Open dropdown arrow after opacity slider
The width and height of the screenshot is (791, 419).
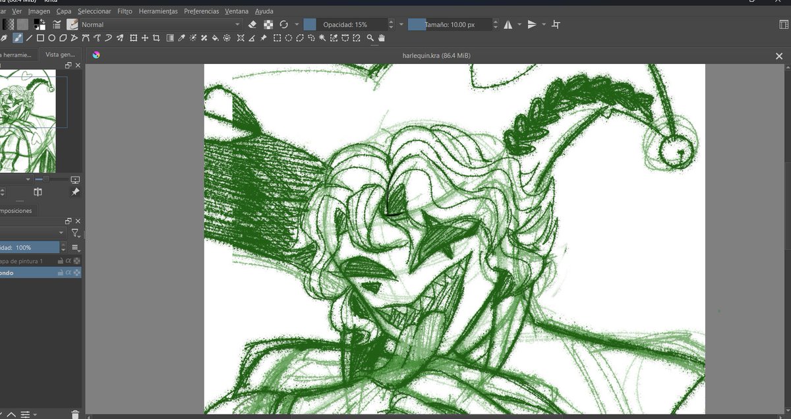[x=401, y=24]
